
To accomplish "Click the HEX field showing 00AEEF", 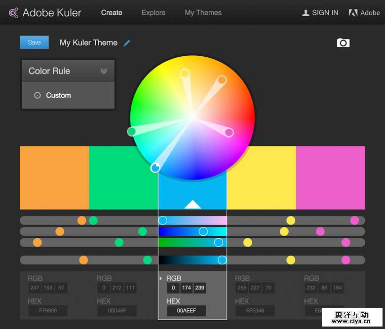I will (x=187, y=311).
